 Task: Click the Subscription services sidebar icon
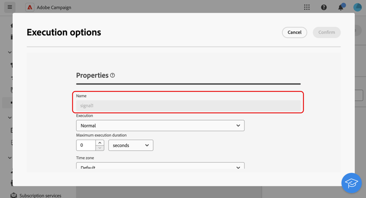coord(14,195)
